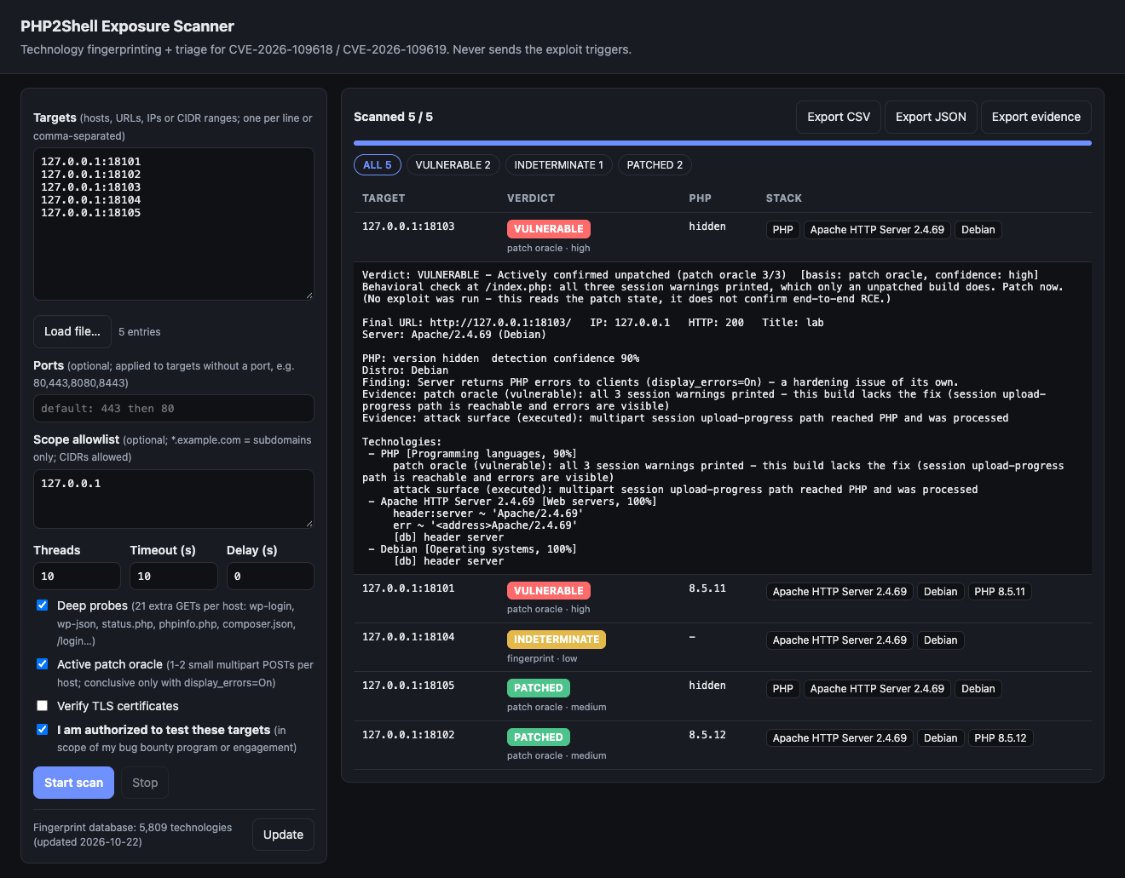
Task: Focus the Delay (s) field
Action: point(270,577)
